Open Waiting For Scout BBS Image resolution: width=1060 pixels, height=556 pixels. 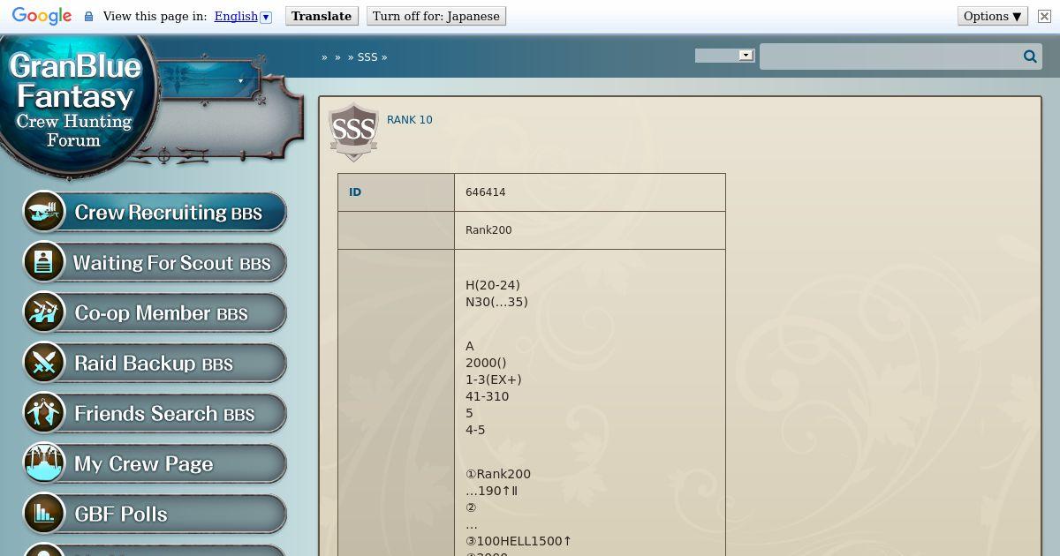tap(155, 263)
